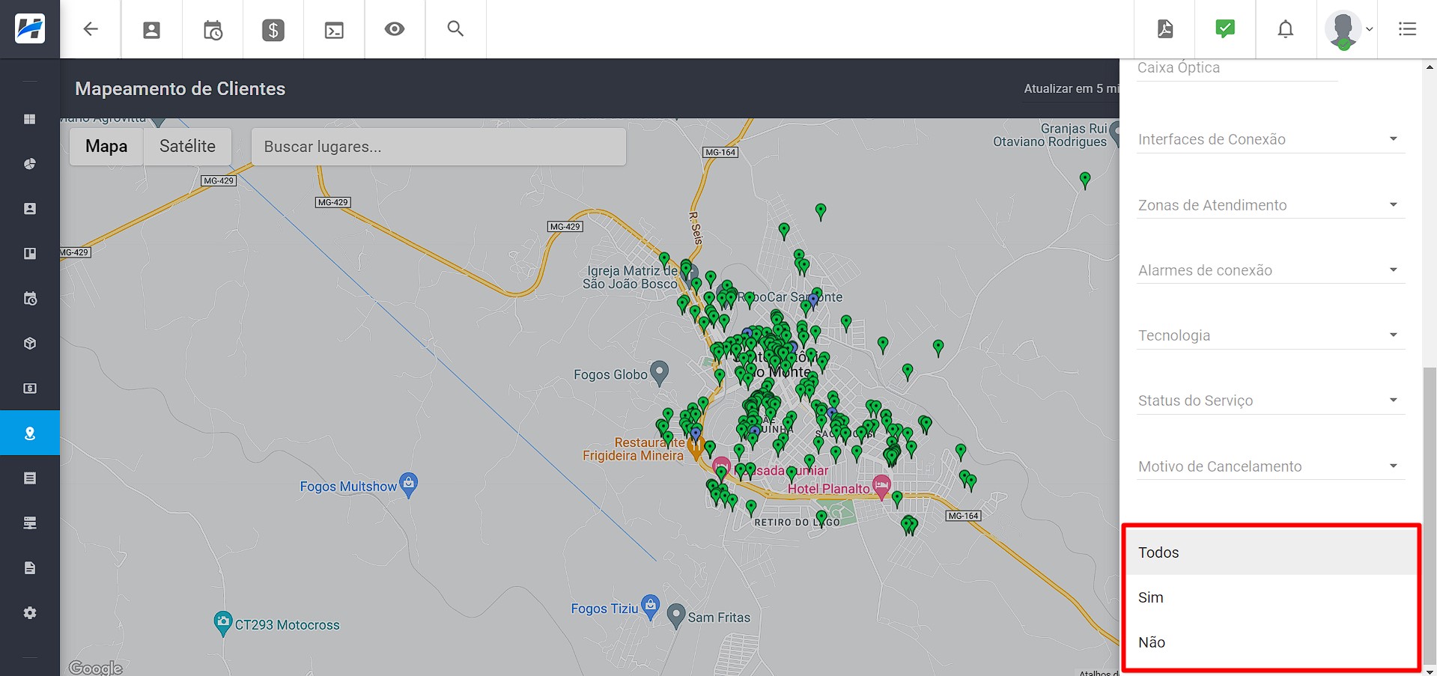The height and width of the screenshot is (676, 1437).
Task: Open the settings gear icon in sidebar
Action: 30,613
